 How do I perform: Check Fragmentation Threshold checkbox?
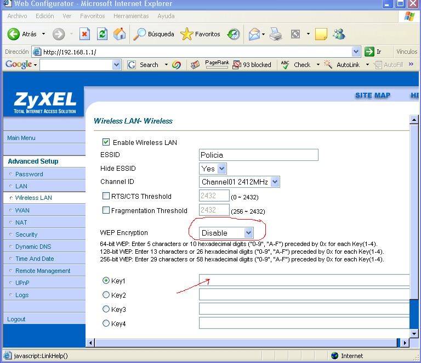[x=106, y=210]
